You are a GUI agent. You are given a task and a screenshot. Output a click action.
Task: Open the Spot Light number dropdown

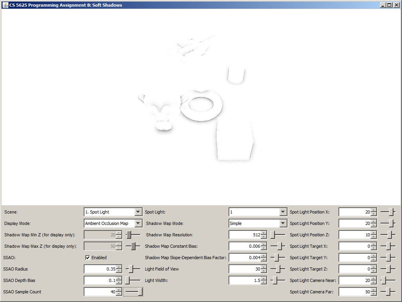[x=283, y=212]
